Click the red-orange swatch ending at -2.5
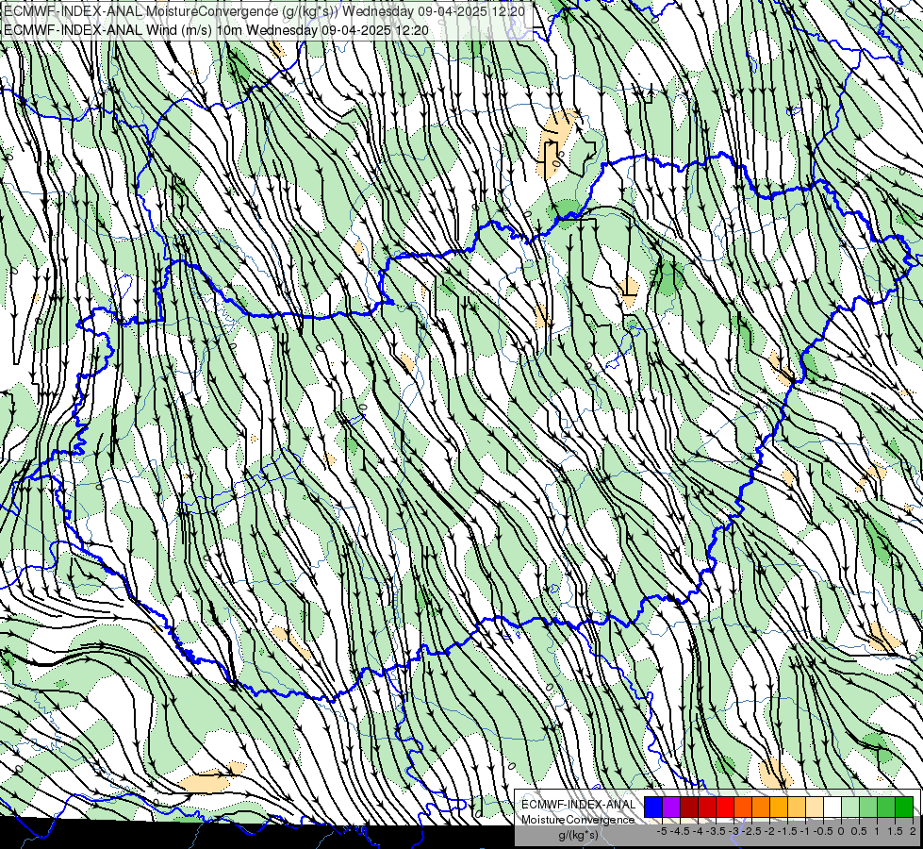923x849 pixels. point(743,807)
